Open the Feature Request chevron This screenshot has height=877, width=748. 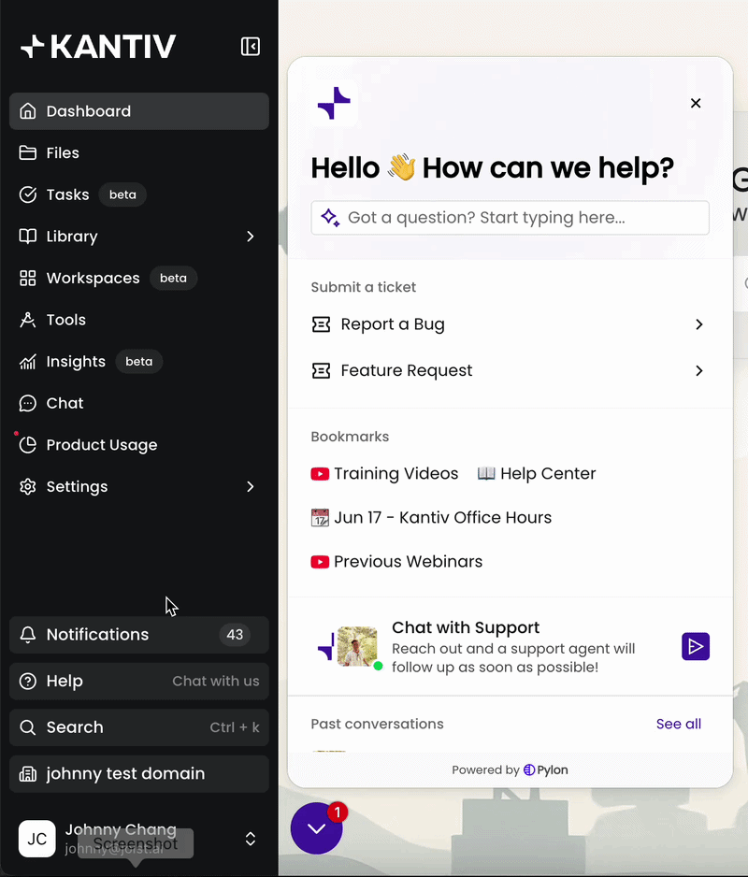pyautogui.click(x=698, y=371)
